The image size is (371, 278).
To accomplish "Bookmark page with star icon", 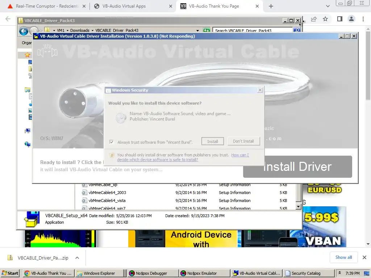I will [325, 19].
